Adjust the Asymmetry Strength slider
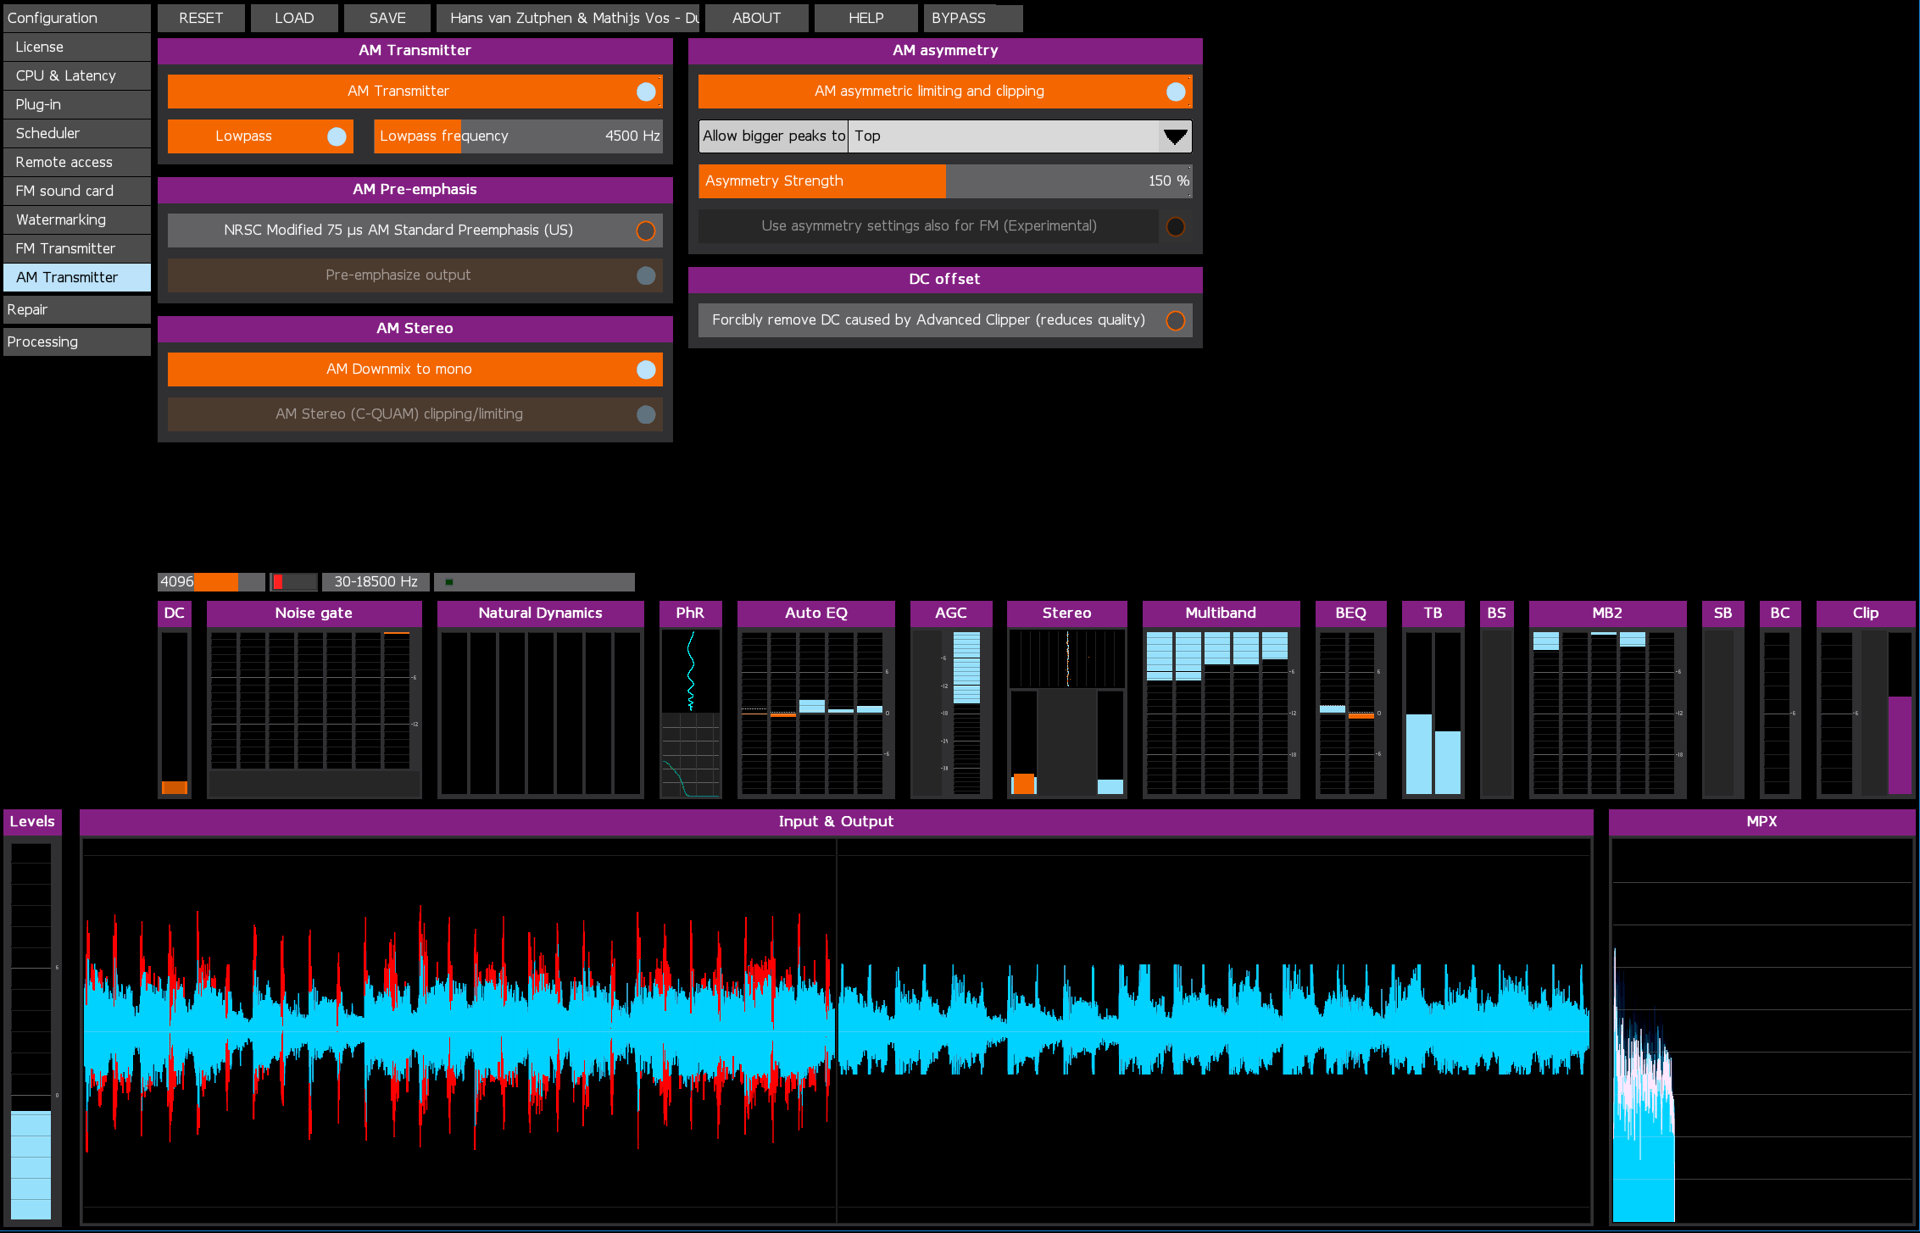 point(945,181)
